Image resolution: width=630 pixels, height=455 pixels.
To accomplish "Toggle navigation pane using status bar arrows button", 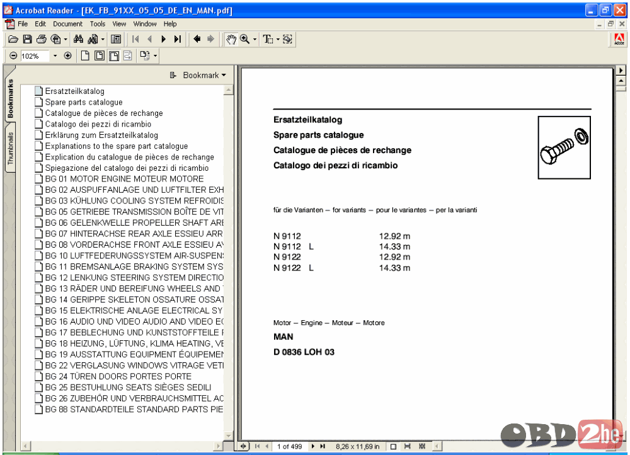I will (243, 446).
